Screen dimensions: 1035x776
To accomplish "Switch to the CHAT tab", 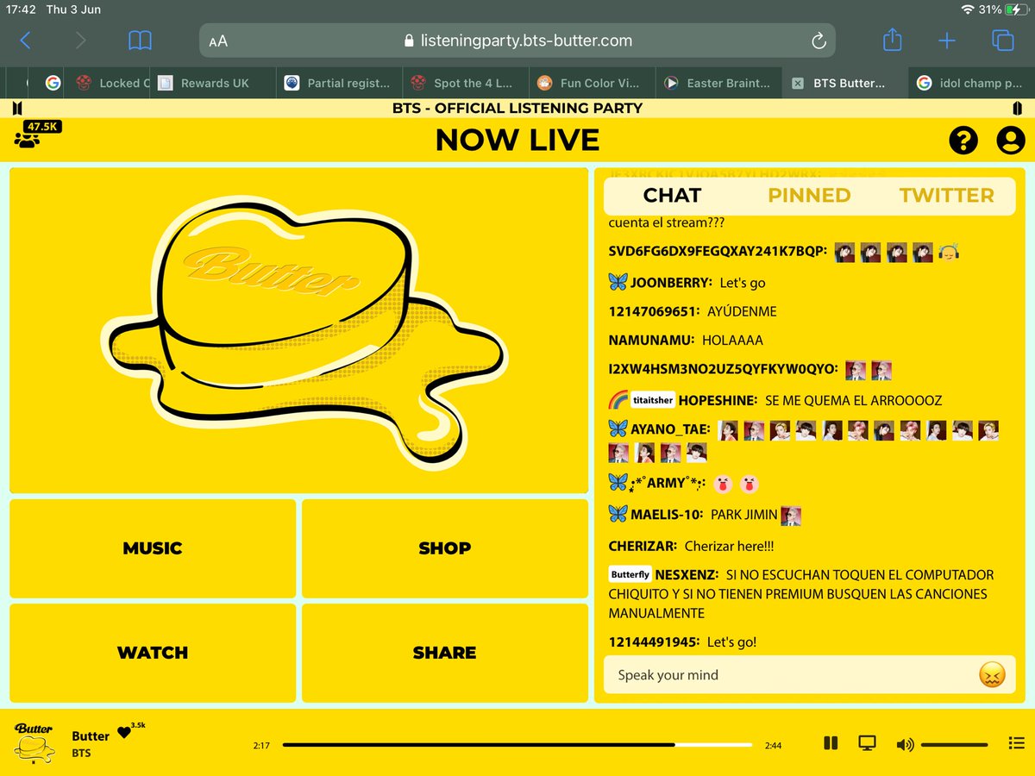I will (672, 196).
